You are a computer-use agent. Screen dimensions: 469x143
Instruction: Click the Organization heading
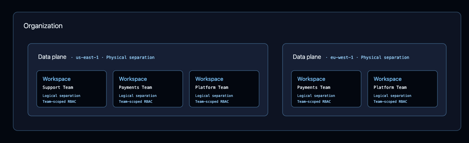43,26
